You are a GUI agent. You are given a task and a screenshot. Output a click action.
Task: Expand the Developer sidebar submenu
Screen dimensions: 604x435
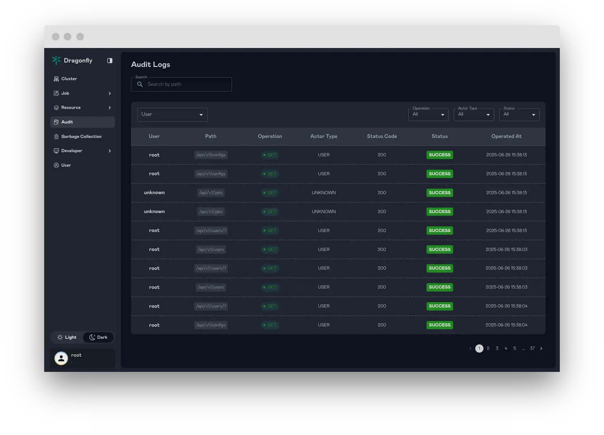point(110,151)
